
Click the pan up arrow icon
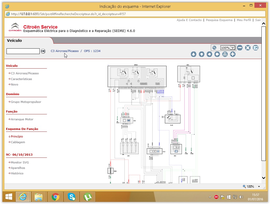click(193, 54)
